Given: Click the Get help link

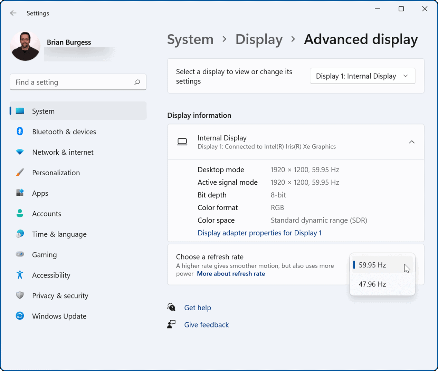Looking at the screenshot, I should [x=198, y=307].
